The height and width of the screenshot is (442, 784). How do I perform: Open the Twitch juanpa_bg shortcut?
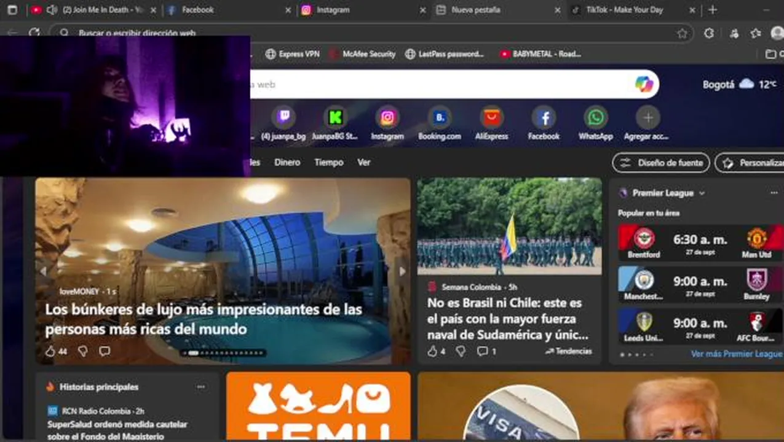[283, 123]
